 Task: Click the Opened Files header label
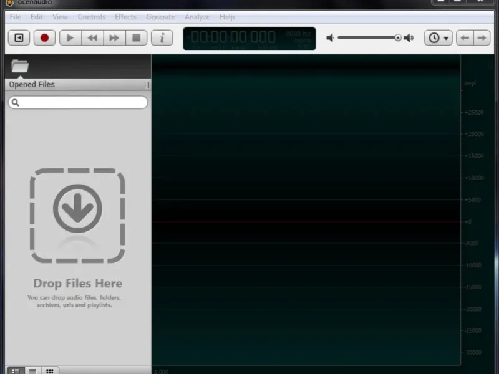coord(32,85)
